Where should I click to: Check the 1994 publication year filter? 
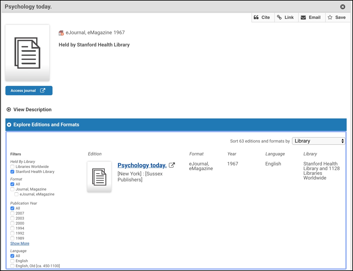[12, 228]
